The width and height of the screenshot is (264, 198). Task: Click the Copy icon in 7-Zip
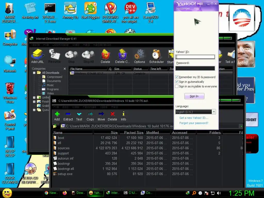coord(90,114)
